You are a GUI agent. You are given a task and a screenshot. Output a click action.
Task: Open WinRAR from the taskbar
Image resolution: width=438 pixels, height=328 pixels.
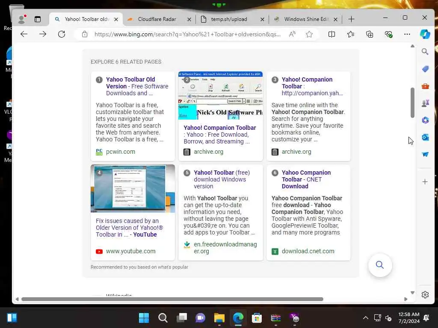tap(276, 318)
